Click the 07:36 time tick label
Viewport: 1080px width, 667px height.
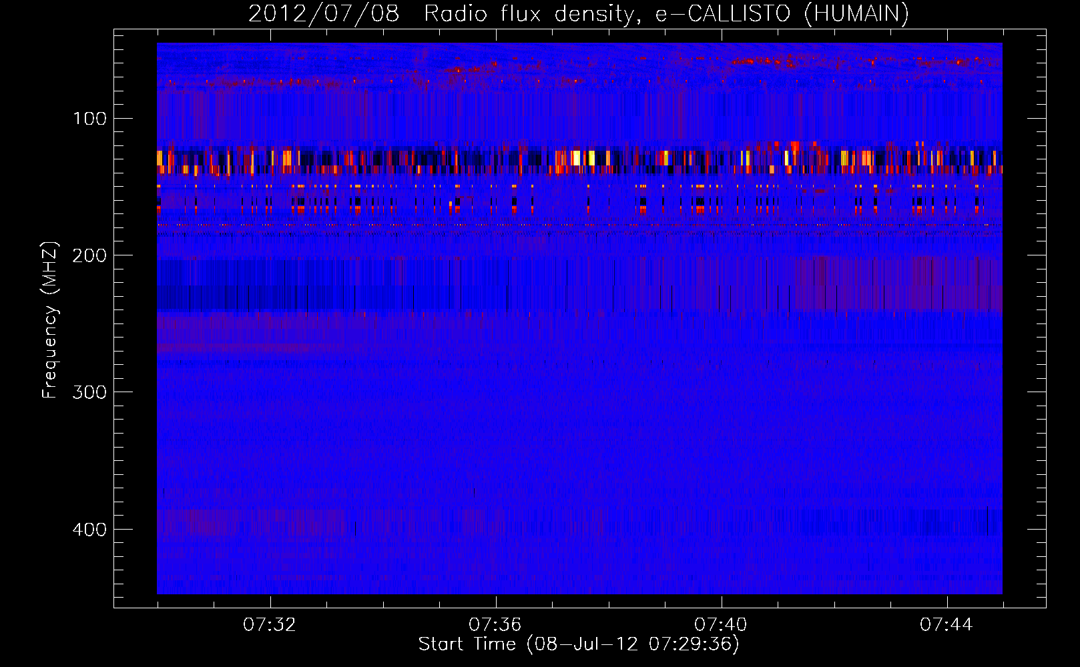[495, 625]
